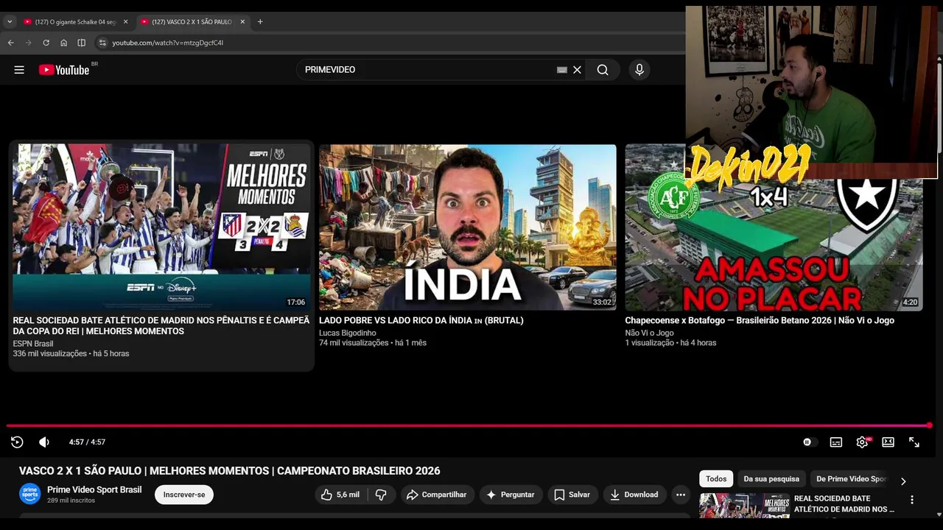Click the Lucas Bigodinho channel text

tap(348, 333)
